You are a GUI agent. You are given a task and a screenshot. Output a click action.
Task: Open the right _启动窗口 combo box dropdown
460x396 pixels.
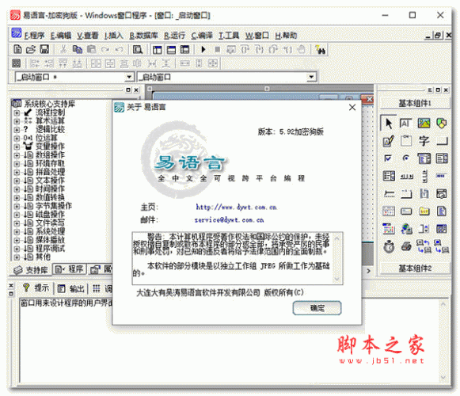point(311,77)
